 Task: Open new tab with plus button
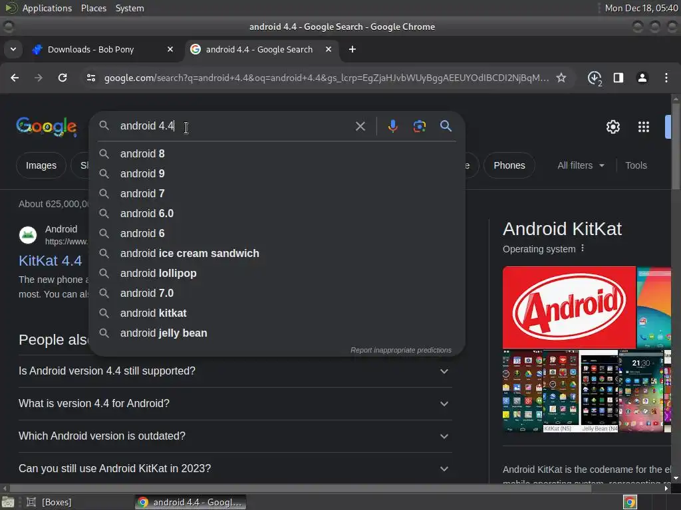352,49
